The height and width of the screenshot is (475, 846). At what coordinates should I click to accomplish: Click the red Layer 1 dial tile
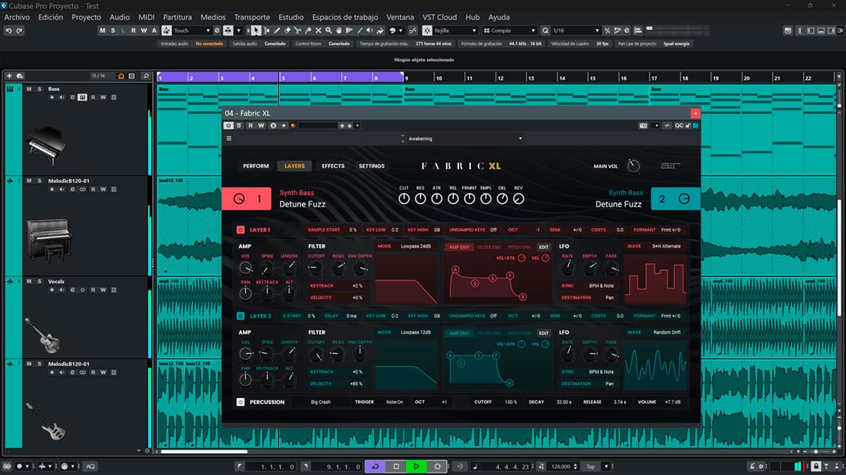[246, 199]
